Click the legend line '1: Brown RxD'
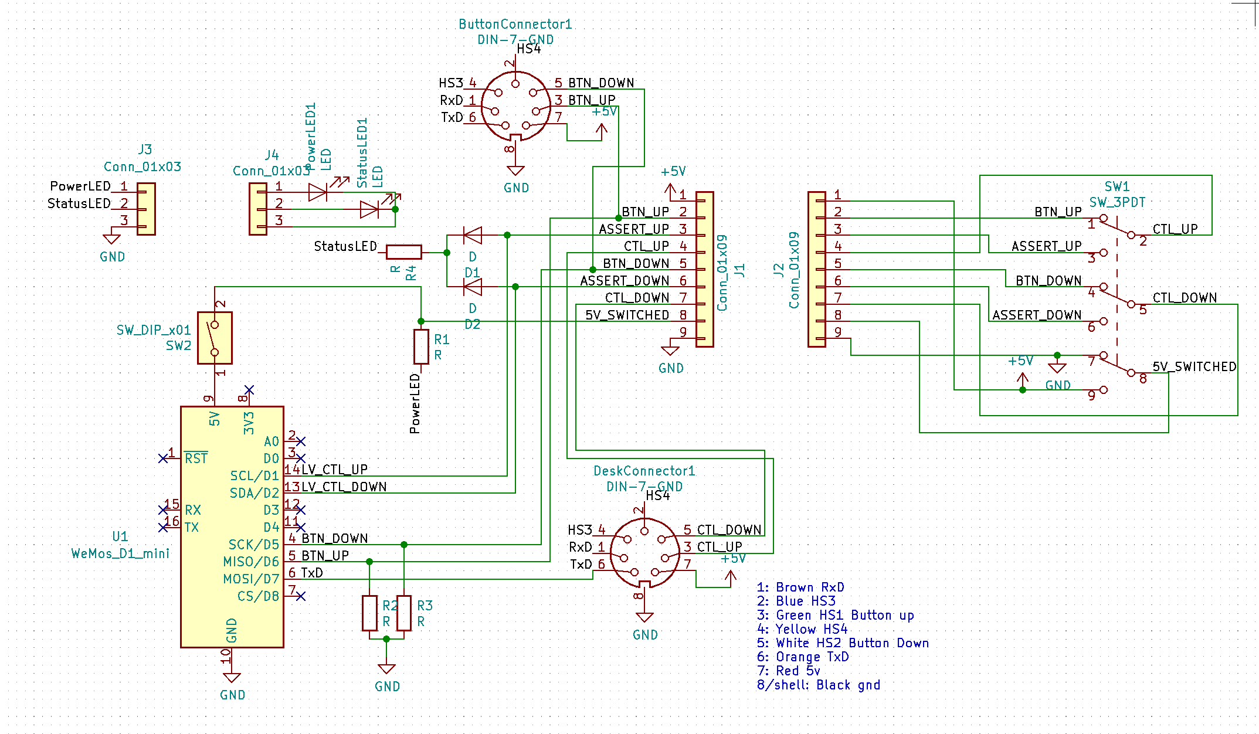This screenshot has width=1259, height=734. tap(800, 587)
